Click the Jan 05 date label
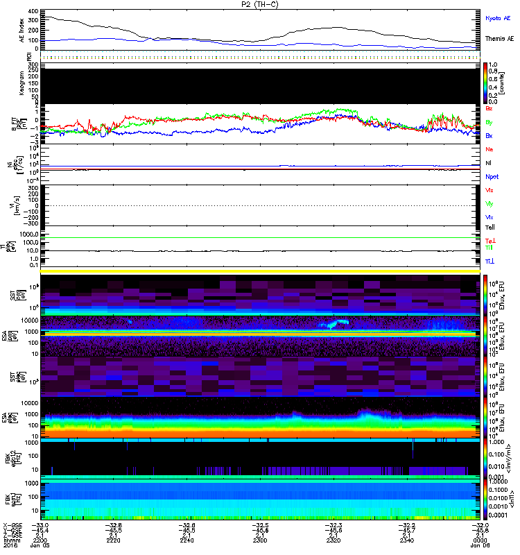This screenshot has width=520, height=555. click(x=40, y=545)
